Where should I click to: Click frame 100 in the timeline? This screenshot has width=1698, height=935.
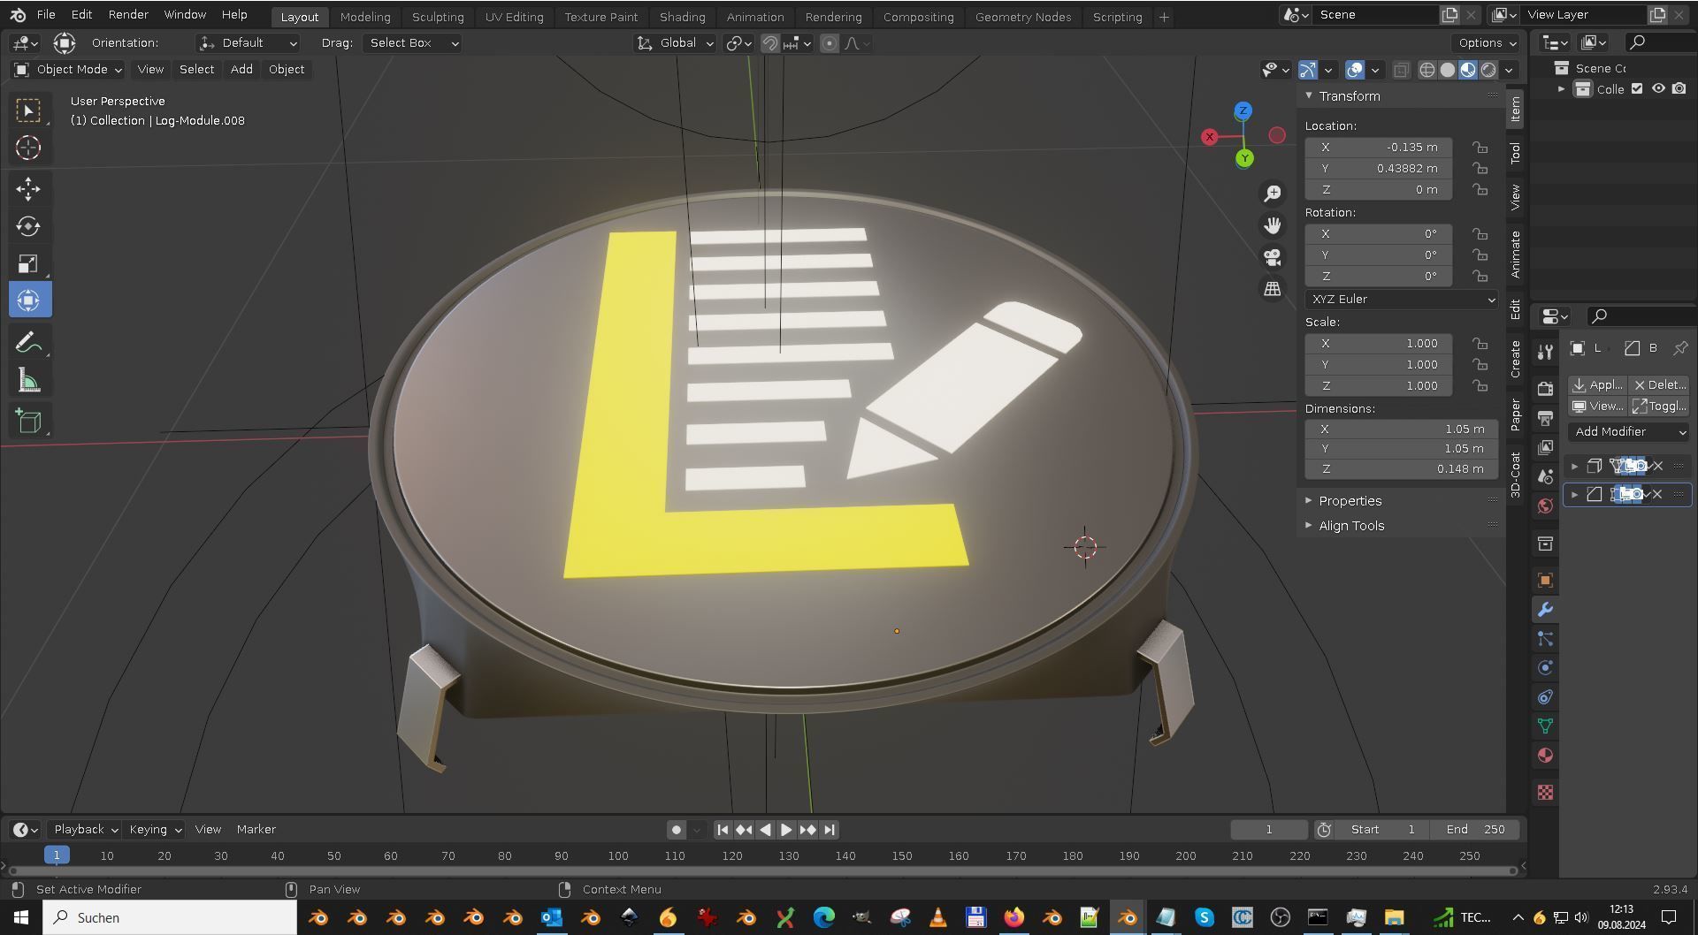pos(618,856)
